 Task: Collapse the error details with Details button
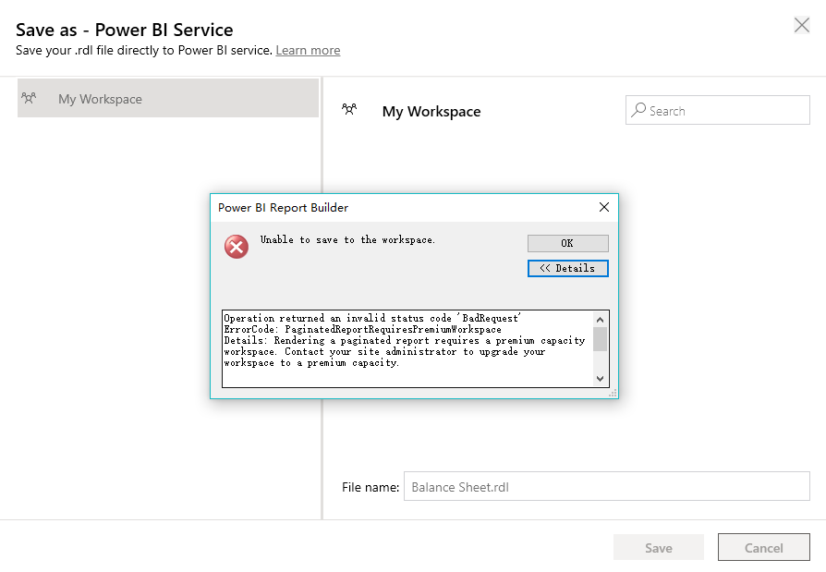coord(568,268)
